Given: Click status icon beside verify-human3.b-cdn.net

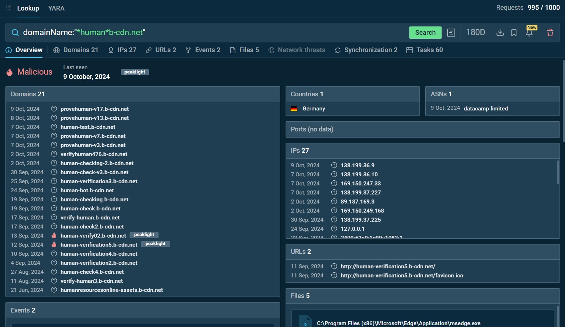Looking at the screenshot, I should [x=54, y=281].
